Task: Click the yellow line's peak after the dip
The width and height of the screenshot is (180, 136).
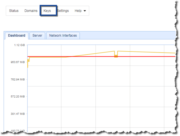Action: pyautogui.click(x=118, y=51)
